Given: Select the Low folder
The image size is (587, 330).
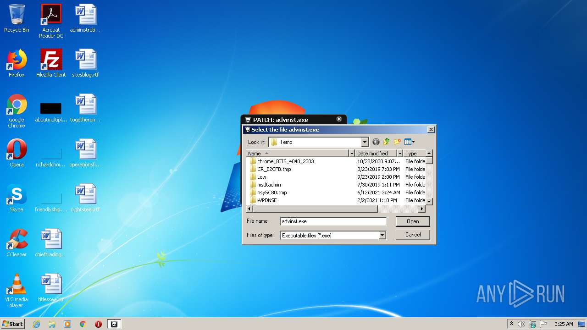Looking at the screenshot, I should [258, 177].
